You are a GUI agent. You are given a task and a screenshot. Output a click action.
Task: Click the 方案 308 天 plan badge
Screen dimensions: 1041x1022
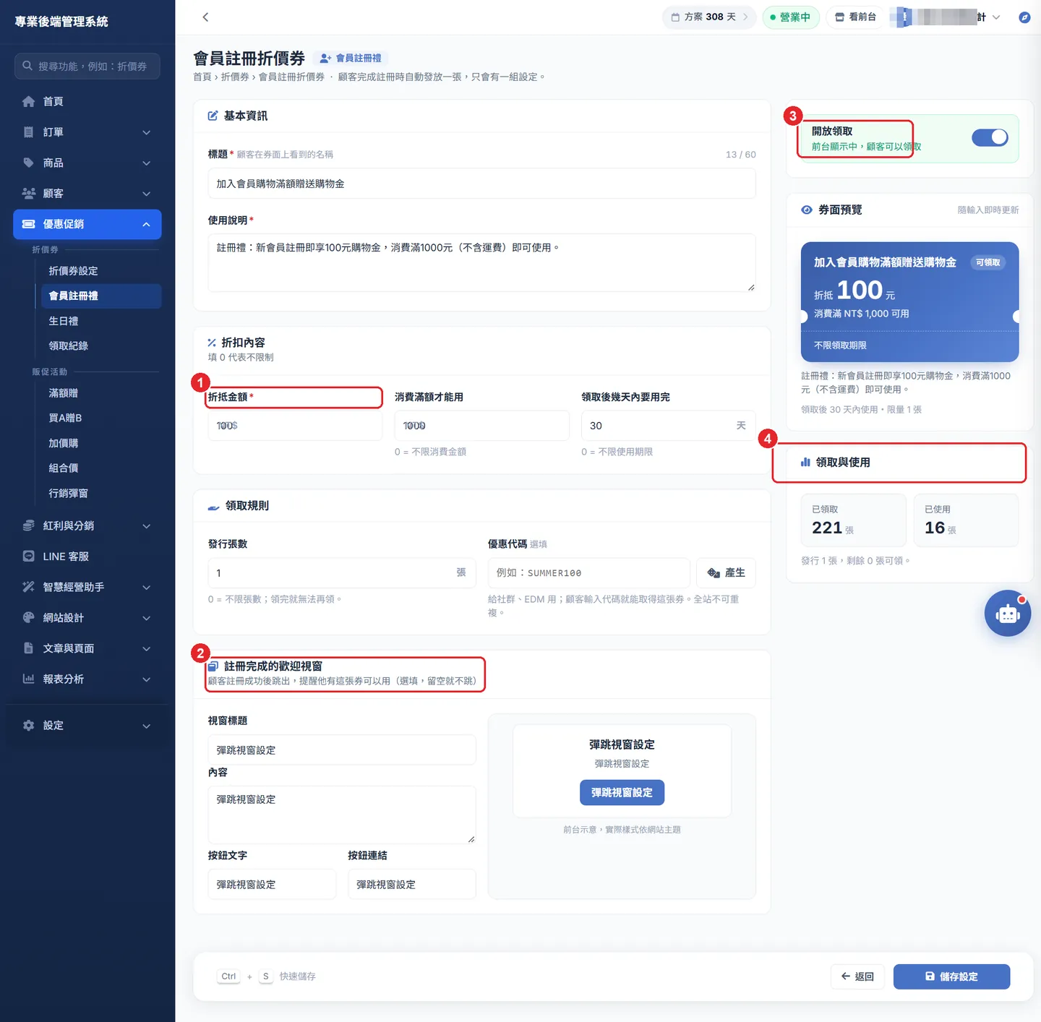(x=709, y=17)
